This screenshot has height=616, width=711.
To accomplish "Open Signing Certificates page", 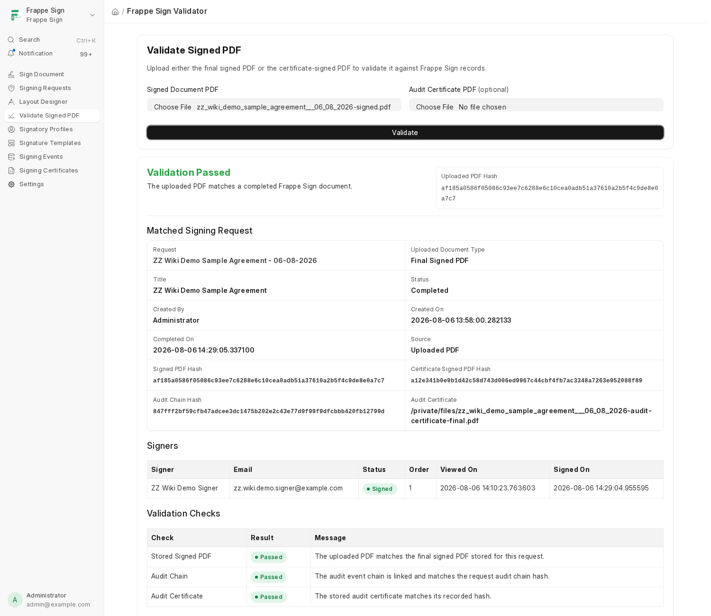I will coord(52,171).
